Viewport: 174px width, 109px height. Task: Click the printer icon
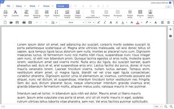[x=24, y=22]
